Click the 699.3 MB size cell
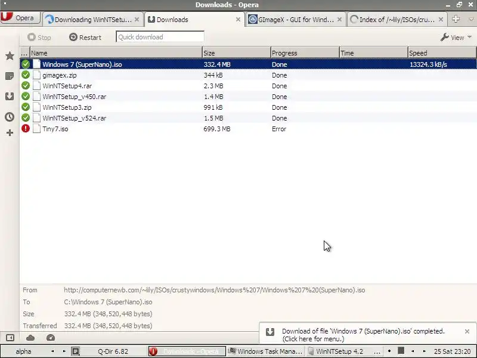Screen dimensions: 477x358 [x=217, y=129]
